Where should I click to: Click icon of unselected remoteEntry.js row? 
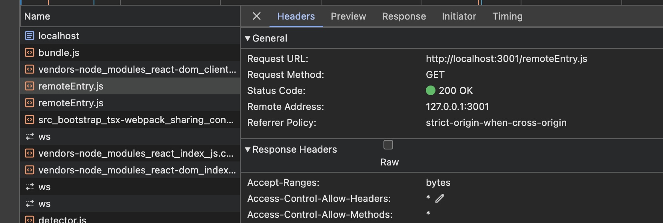coord(30,103)
